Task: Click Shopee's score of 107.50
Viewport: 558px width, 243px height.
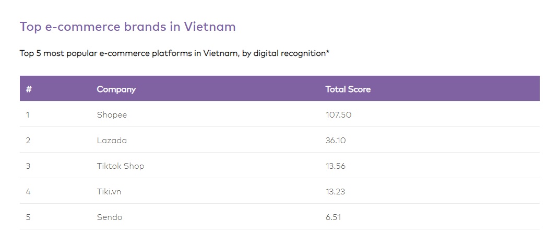Action: pos(338,115)
